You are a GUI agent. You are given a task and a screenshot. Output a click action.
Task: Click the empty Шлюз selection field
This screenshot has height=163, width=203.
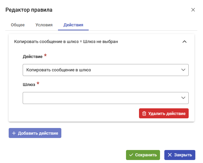click(x=106, y=98)
